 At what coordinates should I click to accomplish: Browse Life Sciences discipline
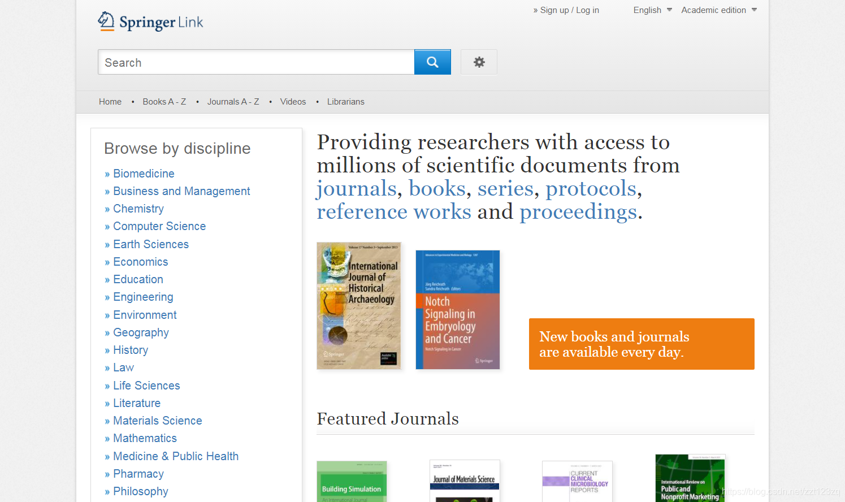[x=146, y=386]
